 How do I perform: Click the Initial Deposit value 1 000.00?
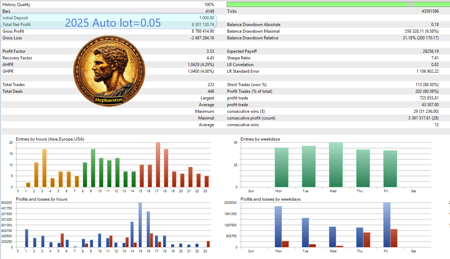pyautogui.click(x=206, y=18)
